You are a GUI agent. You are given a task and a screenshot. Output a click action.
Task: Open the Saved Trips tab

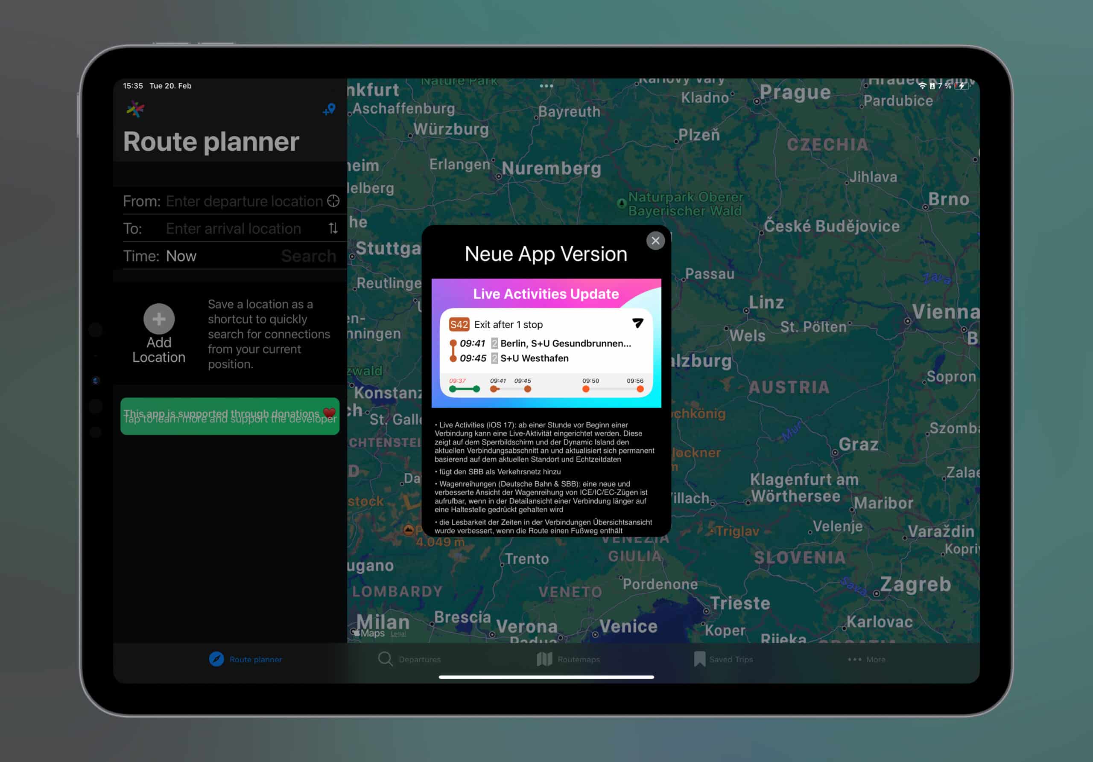click(723, 659)
